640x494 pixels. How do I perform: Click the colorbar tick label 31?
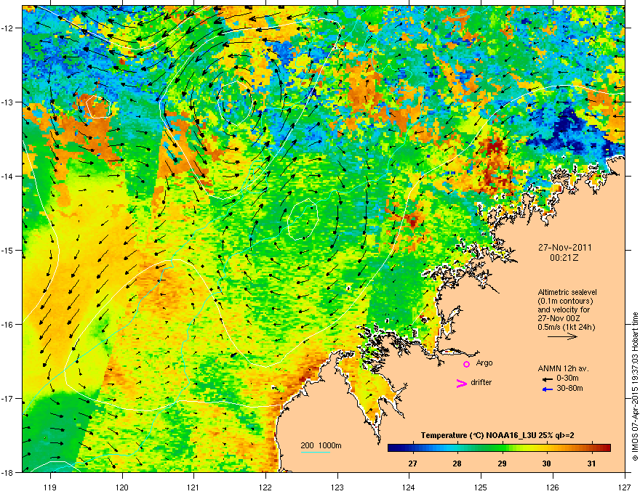coord(591,463)
